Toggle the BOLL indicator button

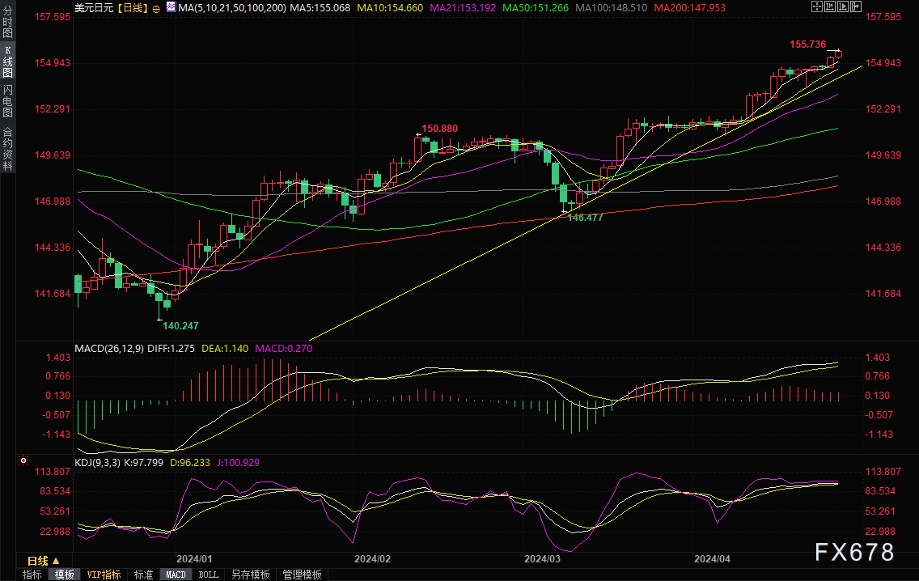click(x=208, y=575)
